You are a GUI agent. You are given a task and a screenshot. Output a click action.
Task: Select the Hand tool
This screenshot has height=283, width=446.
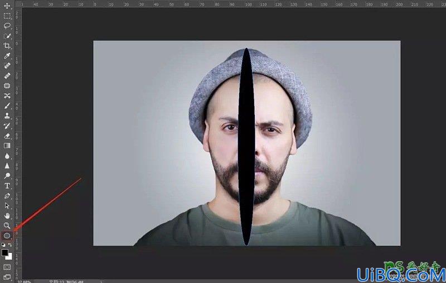7,216
